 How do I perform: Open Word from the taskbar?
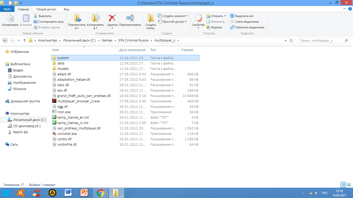click(68, 193)
